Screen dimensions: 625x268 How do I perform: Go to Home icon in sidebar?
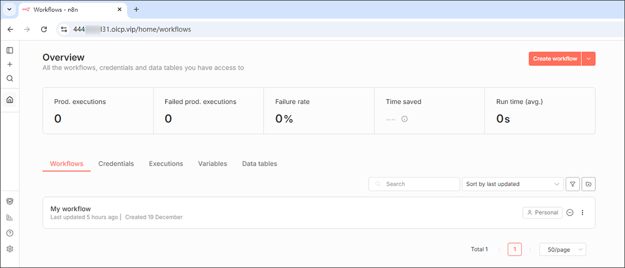click(10, 100)
